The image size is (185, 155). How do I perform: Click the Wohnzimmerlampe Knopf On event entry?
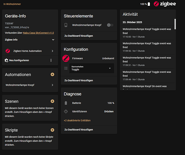point(147,87)
